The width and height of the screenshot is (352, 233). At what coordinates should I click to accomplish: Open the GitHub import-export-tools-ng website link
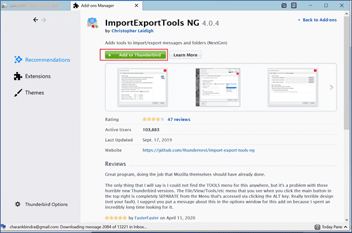[198, 150]
